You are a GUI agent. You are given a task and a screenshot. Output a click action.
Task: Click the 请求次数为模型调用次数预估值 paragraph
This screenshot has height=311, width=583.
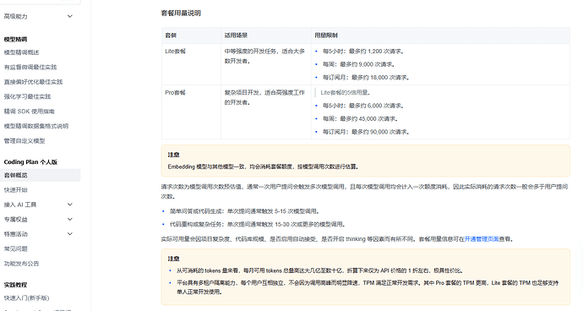[x=364, y=191]
